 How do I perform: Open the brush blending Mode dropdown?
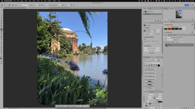23,5
